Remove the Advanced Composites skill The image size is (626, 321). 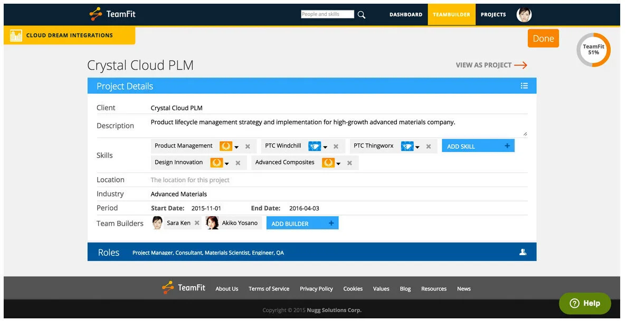tap(349, 163)
